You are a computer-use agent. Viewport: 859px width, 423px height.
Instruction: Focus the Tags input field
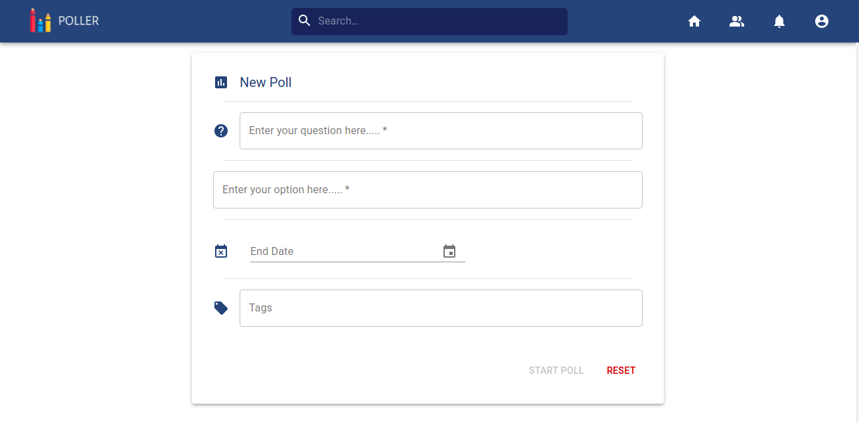[441, 308]
